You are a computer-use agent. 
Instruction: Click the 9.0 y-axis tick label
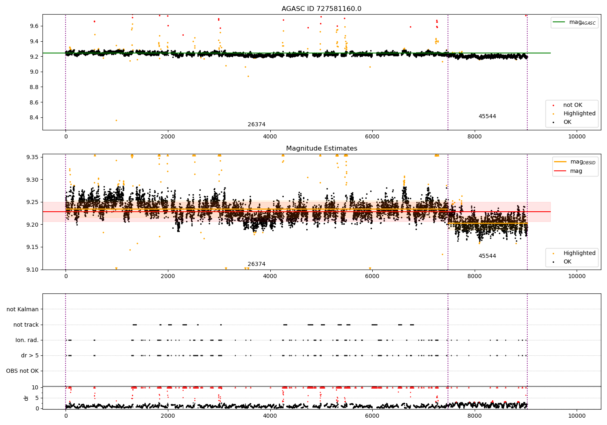coord(34,72)
